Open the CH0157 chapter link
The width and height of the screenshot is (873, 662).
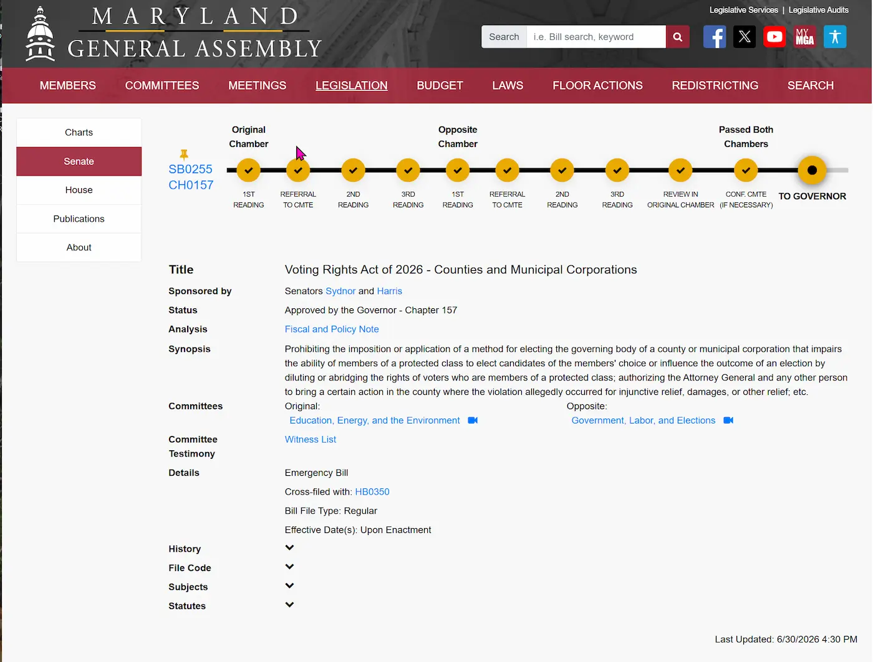click(x=191, y=185)
